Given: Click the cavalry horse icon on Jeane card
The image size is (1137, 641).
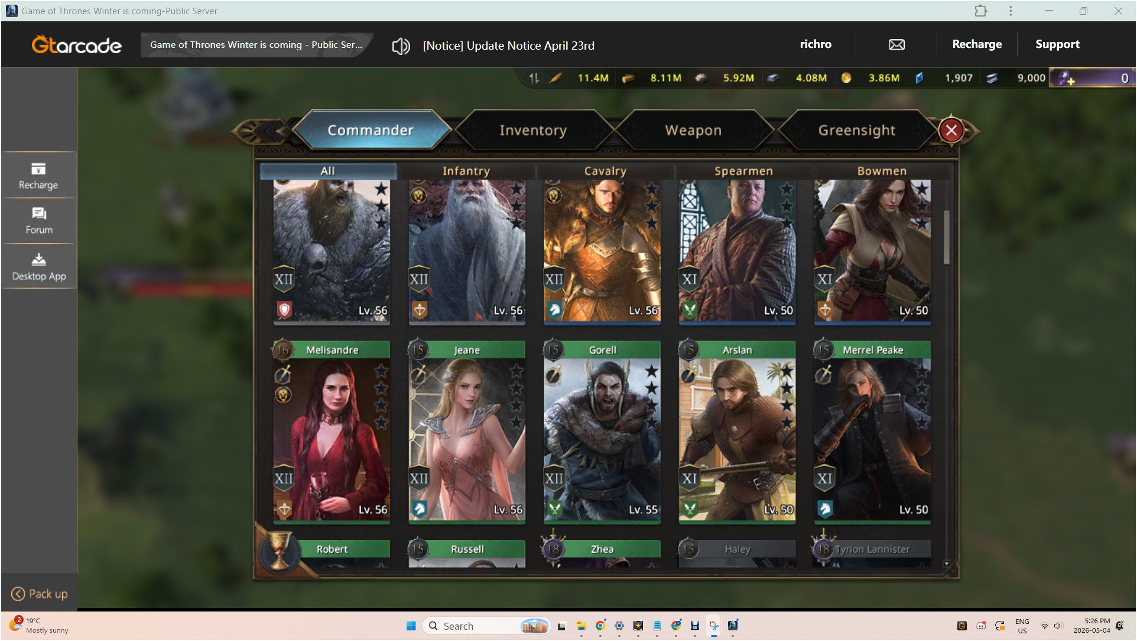Looking at the screenshot, I should (x=419, y=509).
